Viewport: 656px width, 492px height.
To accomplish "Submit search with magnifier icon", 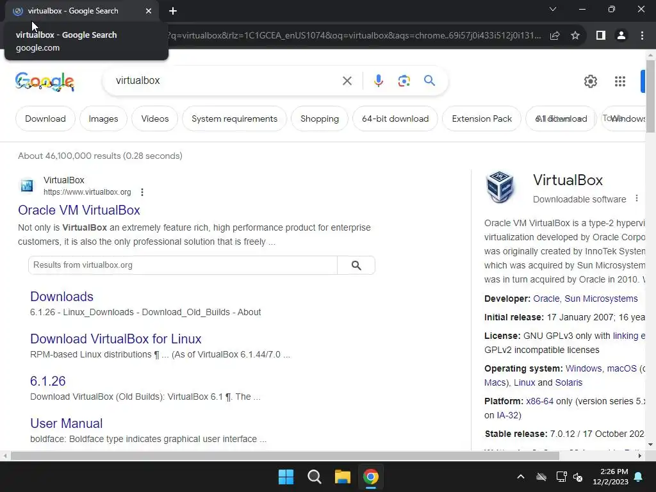I will [x=429, y=80].
